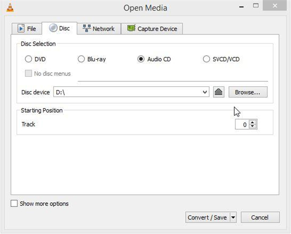
Task: Enable Show more options checkbox
Action: (14, 203)
